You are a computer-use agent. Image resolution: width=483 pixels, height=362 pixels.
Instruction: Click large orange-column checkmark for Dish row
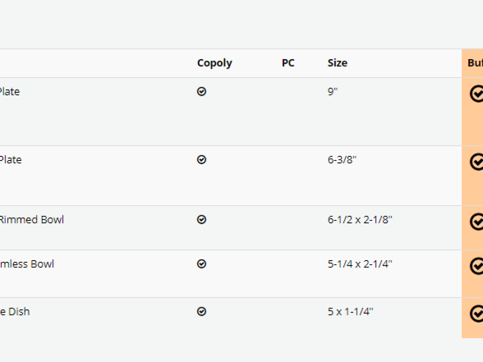pyautogui.click(x=477, y=314)
